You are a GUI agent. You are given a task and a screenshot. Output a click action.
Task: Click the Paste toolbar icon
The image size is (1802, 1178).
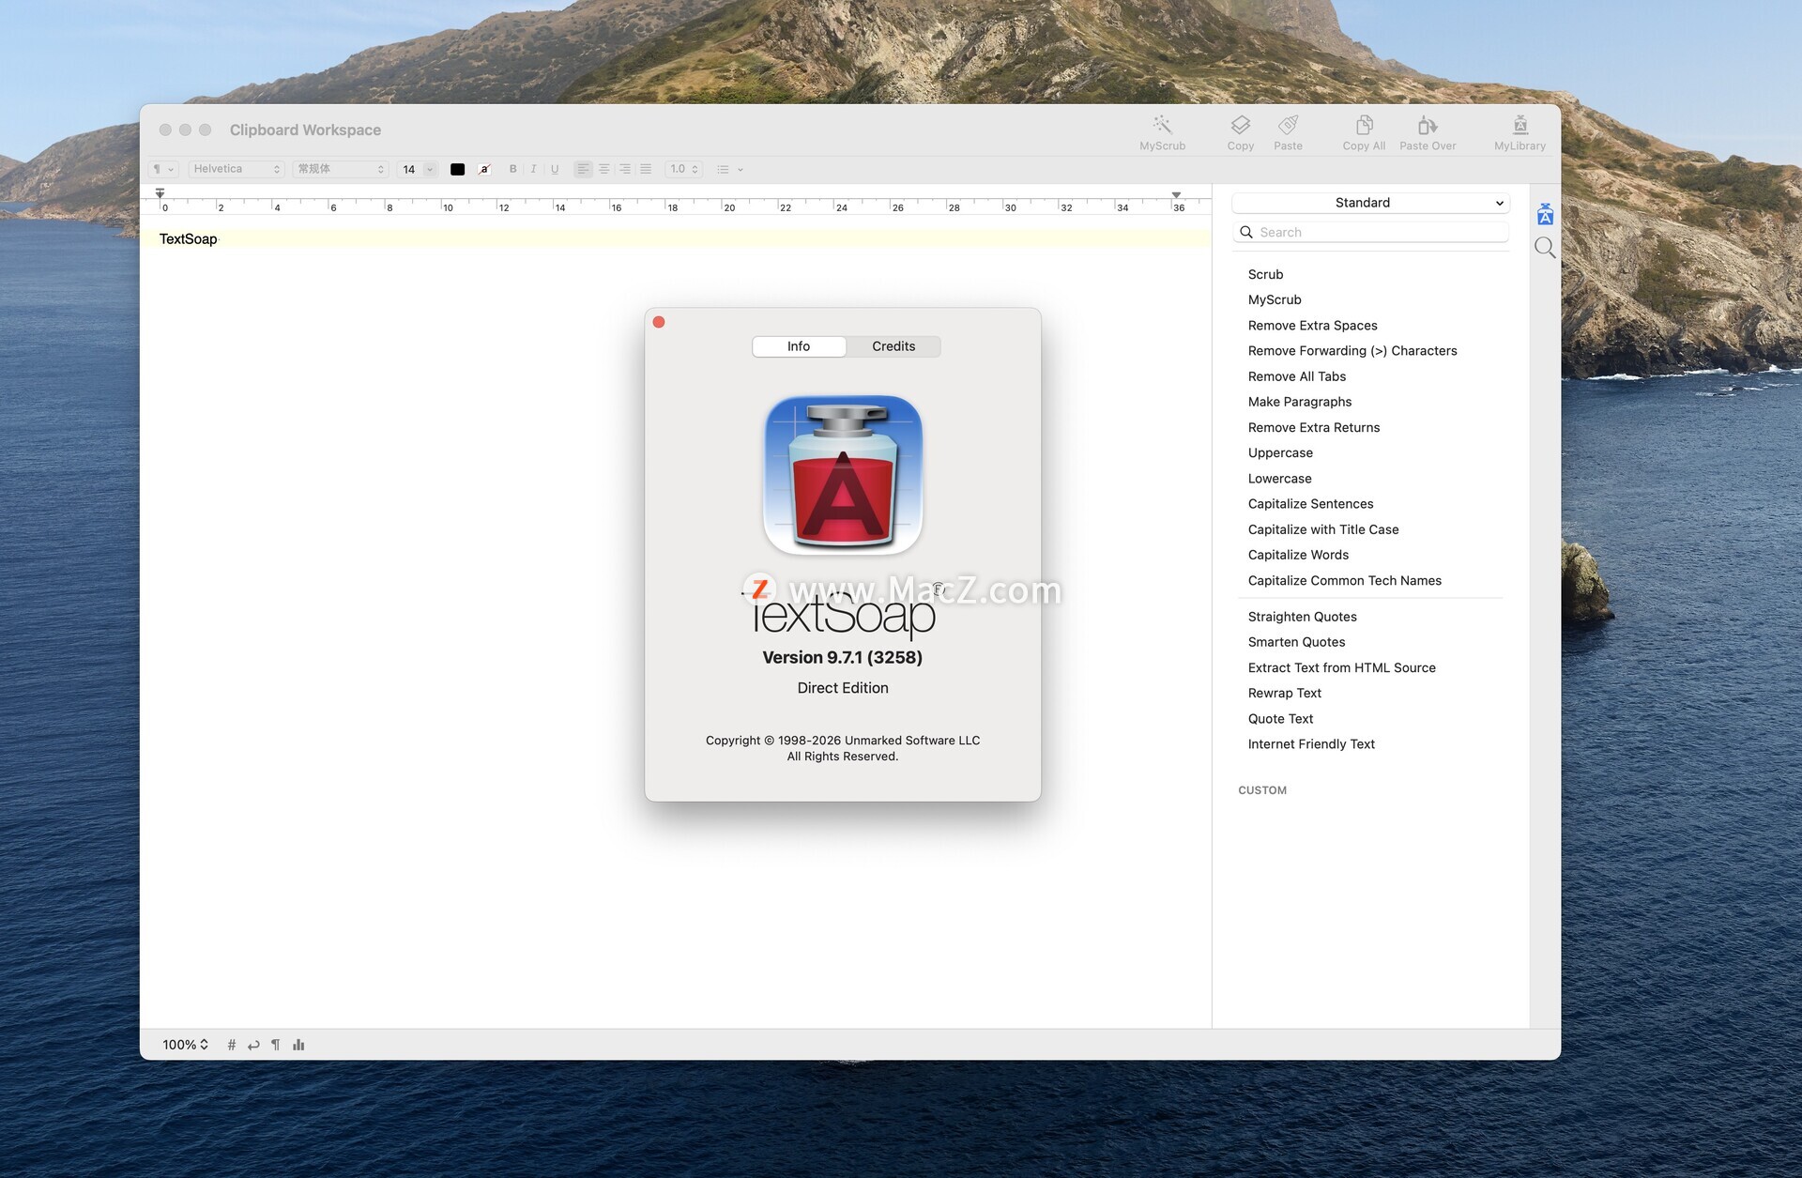click(x=1288, y=126)
